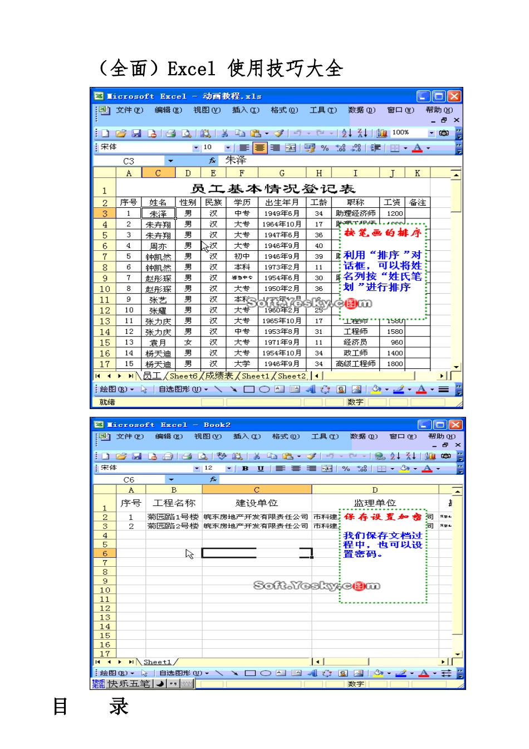The image size is (529, 749).
Task: Click Percent Style icon in Book2 window
Action: [346, 469]
